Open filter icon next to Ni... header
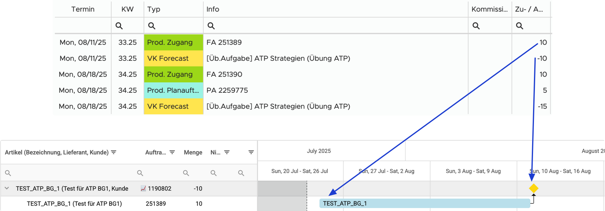This screenshot has height=211, width=605. tap(227, 152)
